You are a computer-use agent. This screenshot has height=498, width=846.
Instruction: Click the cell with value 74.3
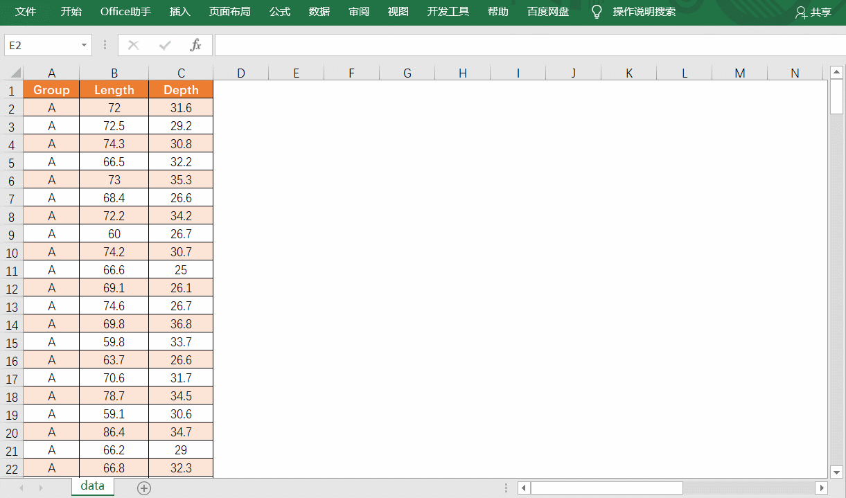[114, 144]
